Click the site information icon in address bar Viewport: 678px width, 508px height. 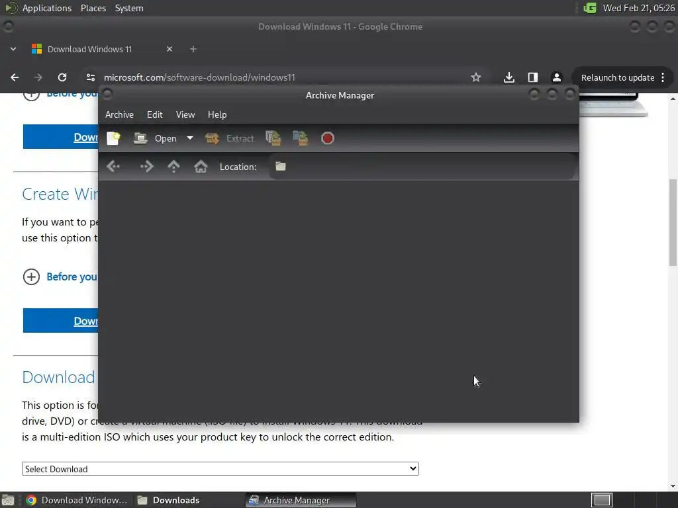pos(90,77)
